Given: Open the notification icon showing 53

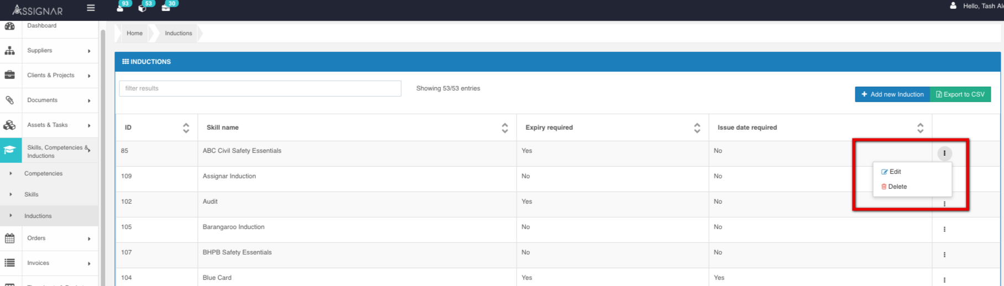Looking at the screenshot, I should 143,8.
